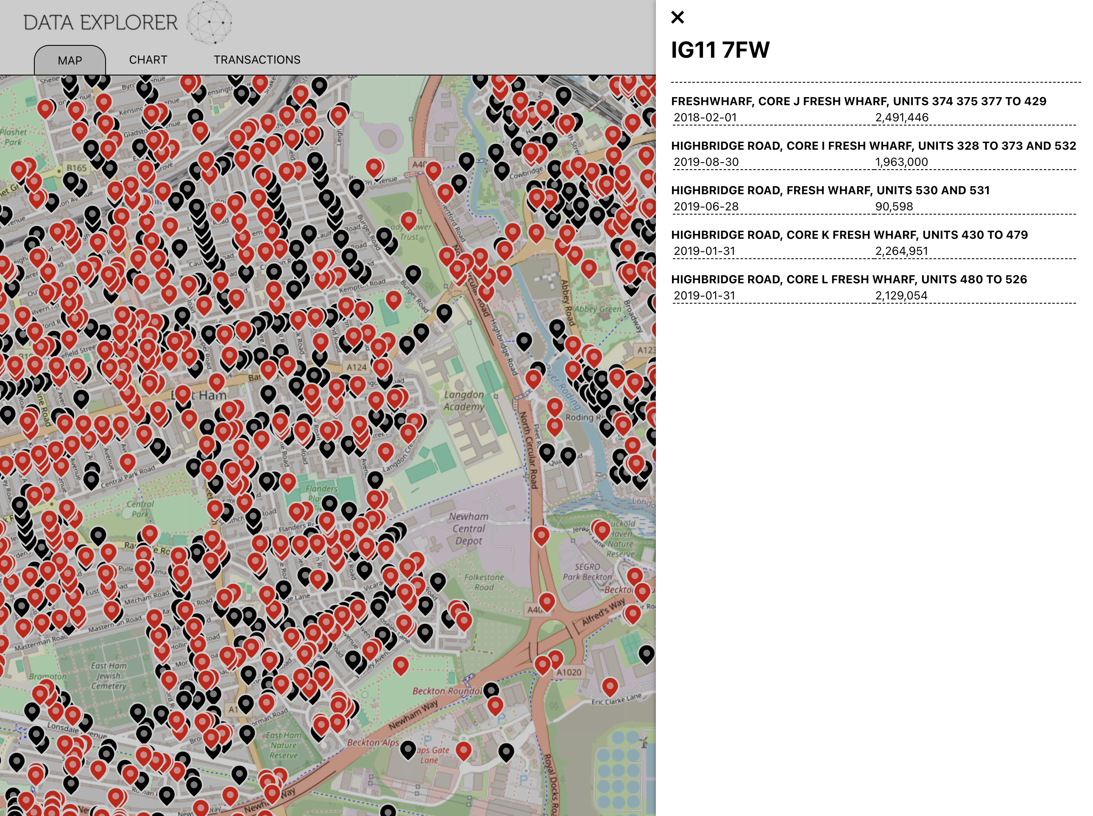Click black pin beside Beckton Alps label
The width and height of the screenshot is (1093, 816).
(x=408, y=749)
